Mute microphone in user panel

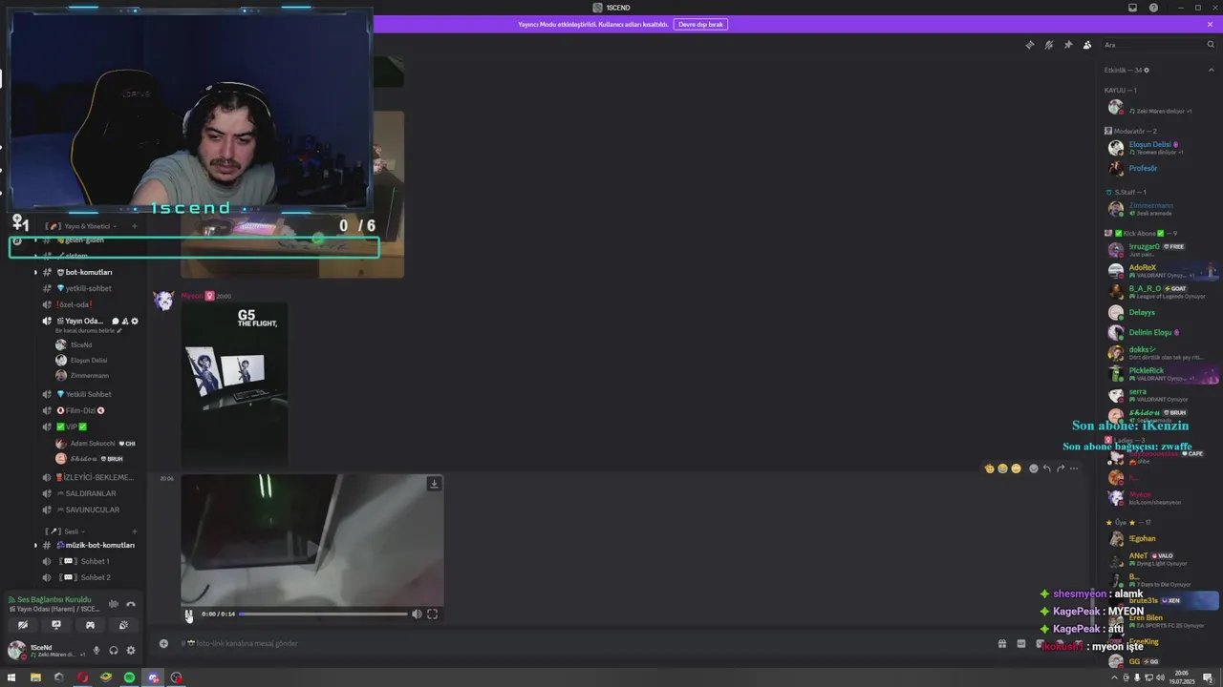96,651
